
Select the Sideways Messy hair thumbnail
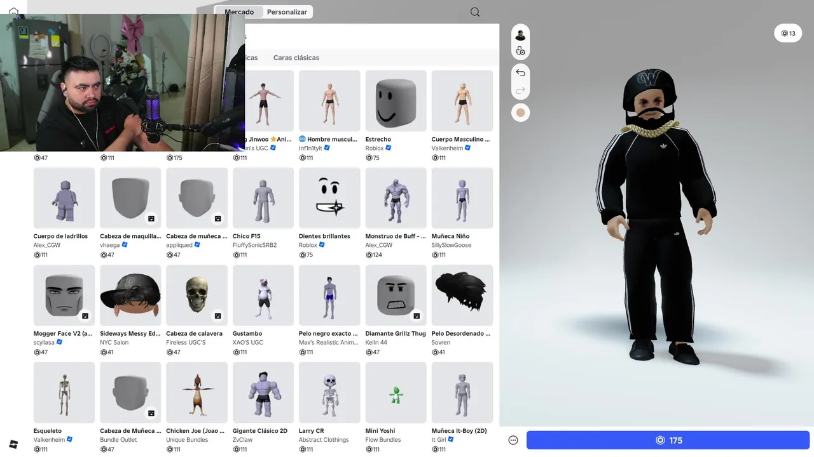point(130,295)
